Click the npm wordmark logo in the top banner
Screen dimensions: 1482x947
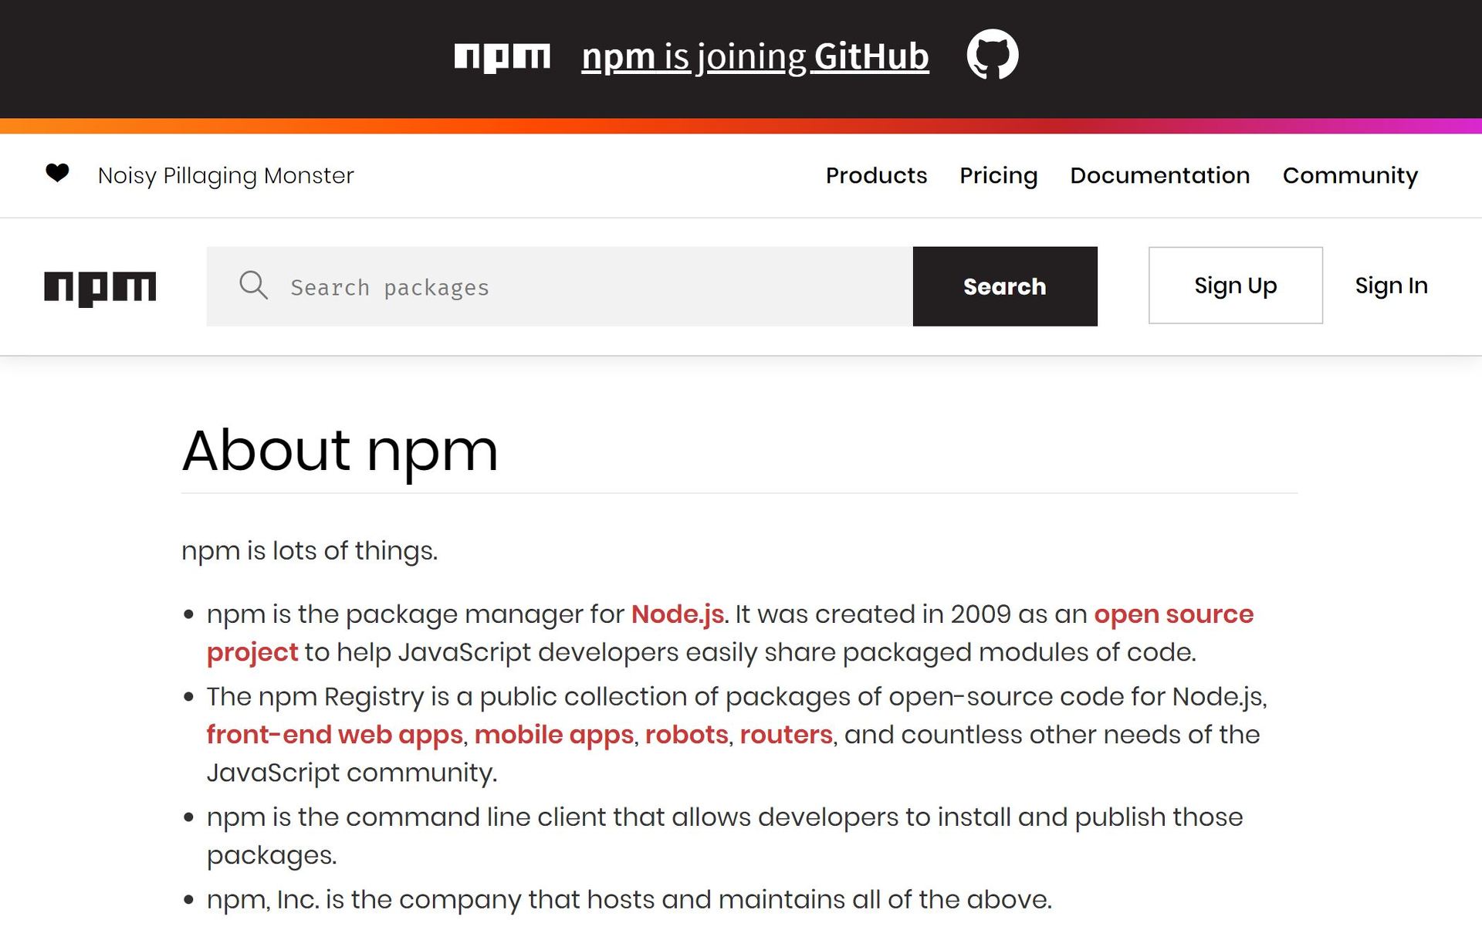(502, 55)
